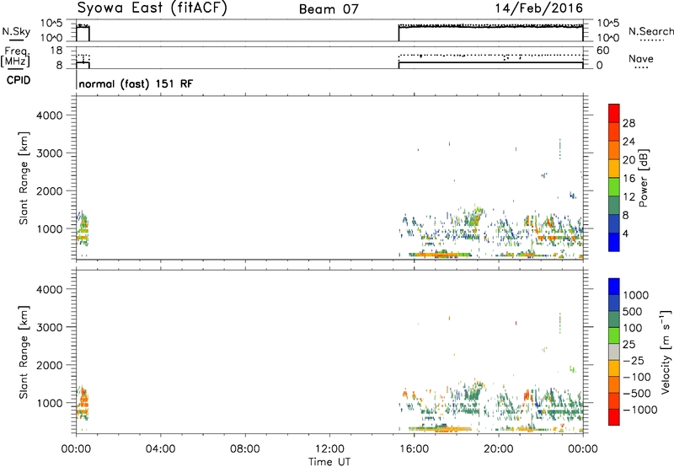674x467 pixels.
Task: Click the "20" power colorbar label
Action: [x=629, y=160]
